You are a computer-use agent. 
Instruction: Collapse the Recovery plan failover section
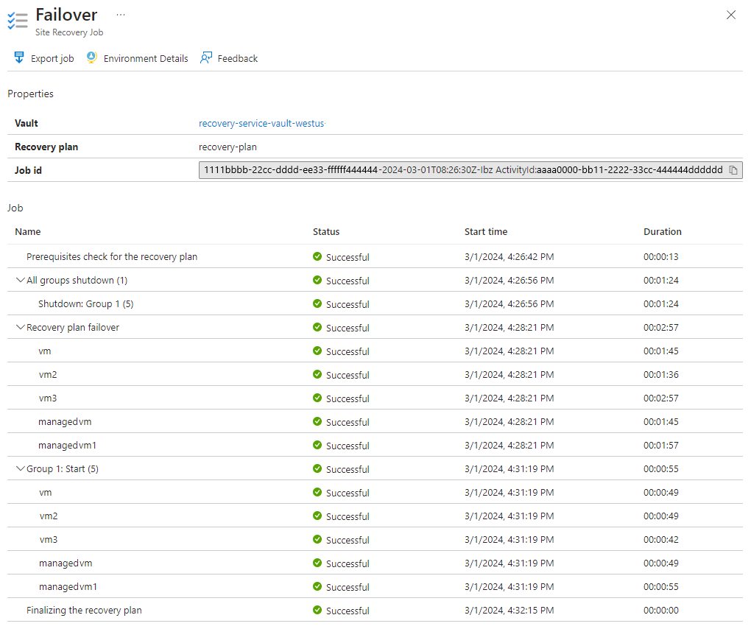click(20, 328)
